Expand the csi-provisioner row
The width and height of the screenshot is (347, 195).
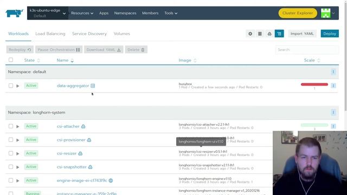[x=18, y=140]
